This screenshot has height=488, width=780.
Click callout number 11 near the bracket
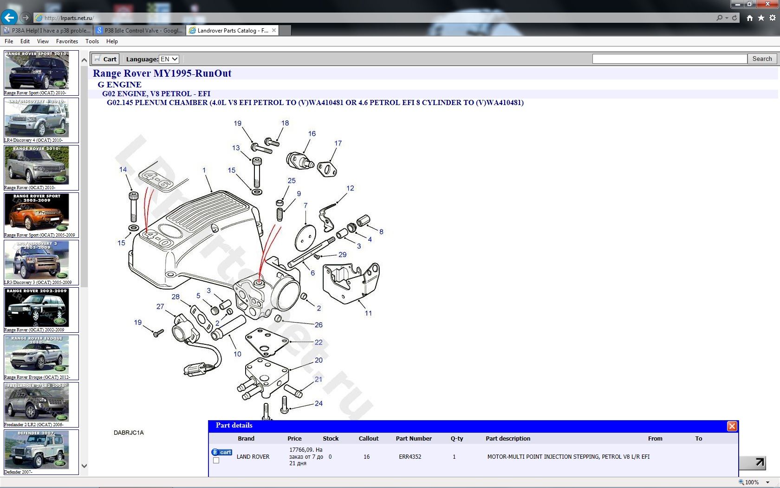368,313
